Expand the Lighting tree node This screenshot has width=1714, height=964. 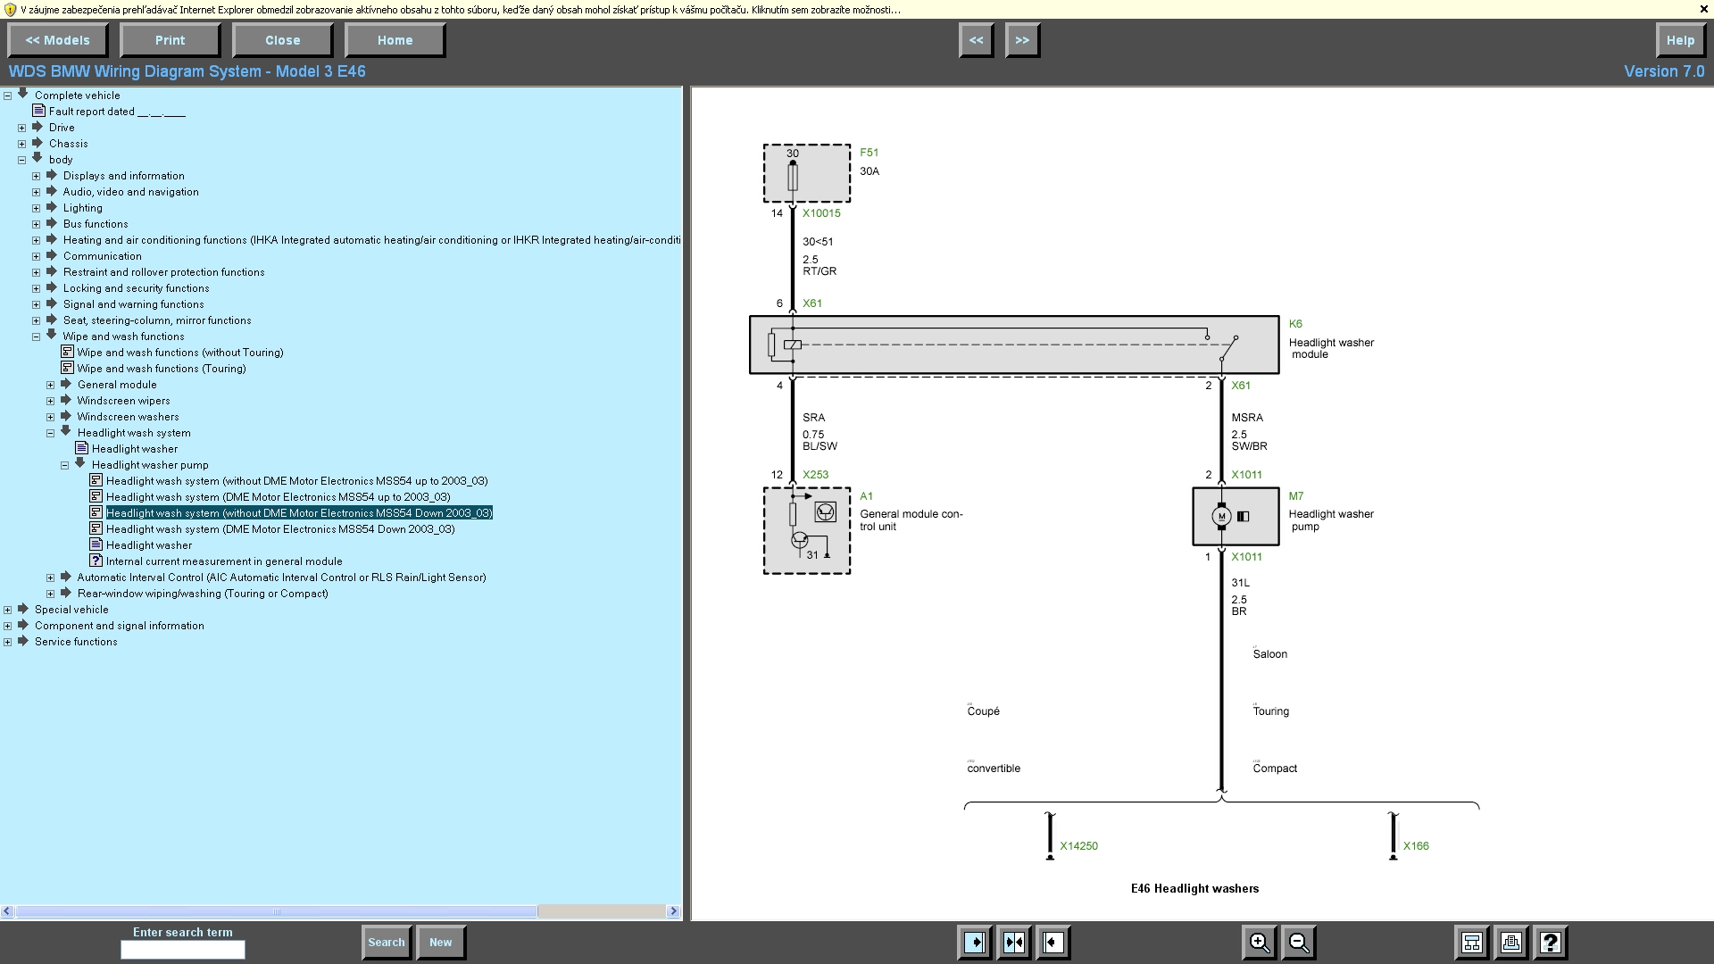(37, 208)
